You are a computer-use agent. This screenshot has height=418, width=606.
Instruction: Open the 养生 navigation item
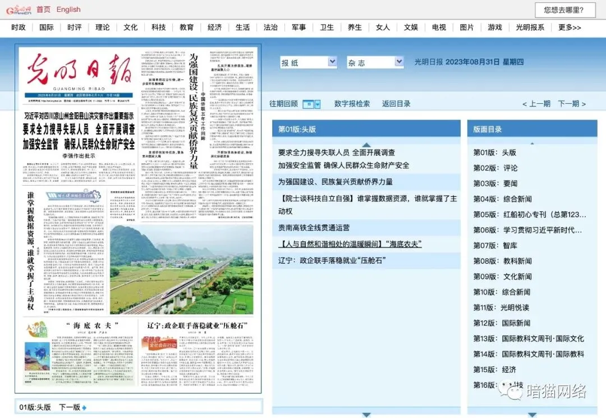(x=355, y=27)
